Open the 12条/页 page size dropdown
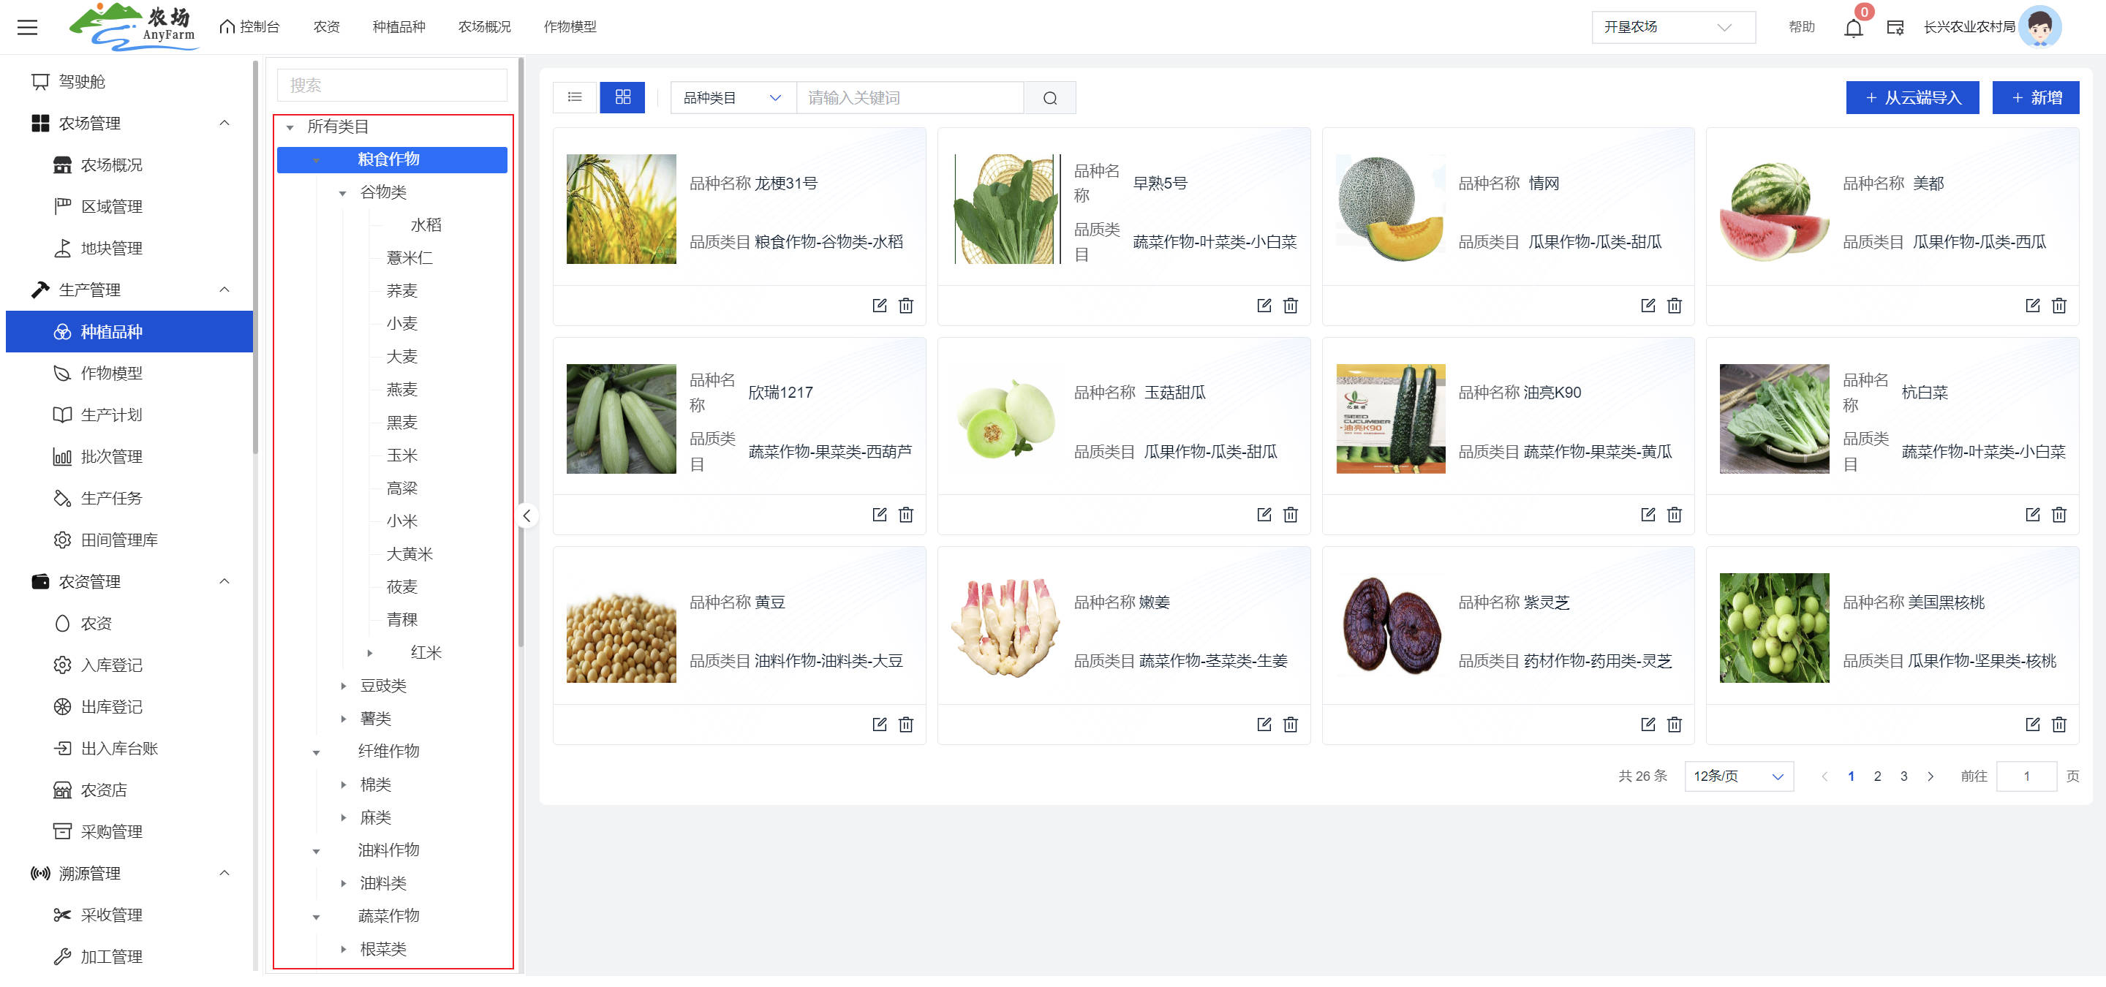2106x987 pixels. click(x=1738, y=776)
